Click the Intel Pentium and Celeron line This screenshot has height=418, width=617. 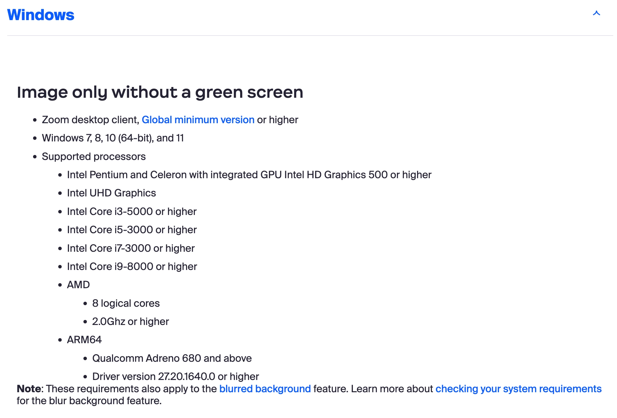point(249,175)
